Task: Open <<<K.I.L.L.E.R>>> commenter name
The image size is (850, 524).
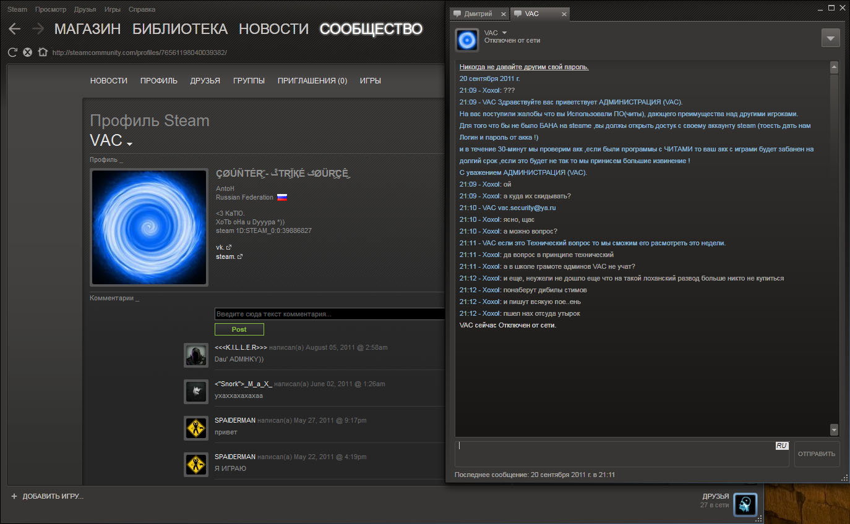Action: (x=241, y=347)
